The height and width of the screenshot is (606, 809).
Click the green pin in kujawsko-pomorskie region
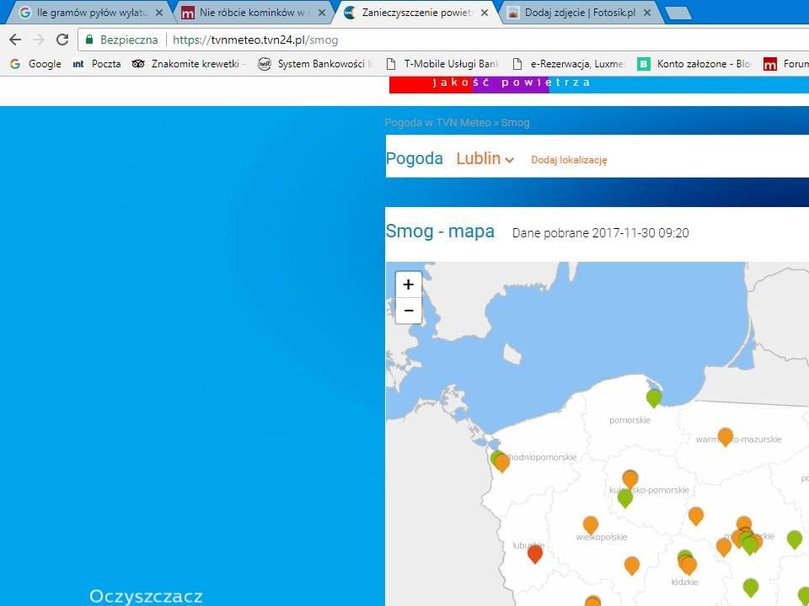click(624, 497)
